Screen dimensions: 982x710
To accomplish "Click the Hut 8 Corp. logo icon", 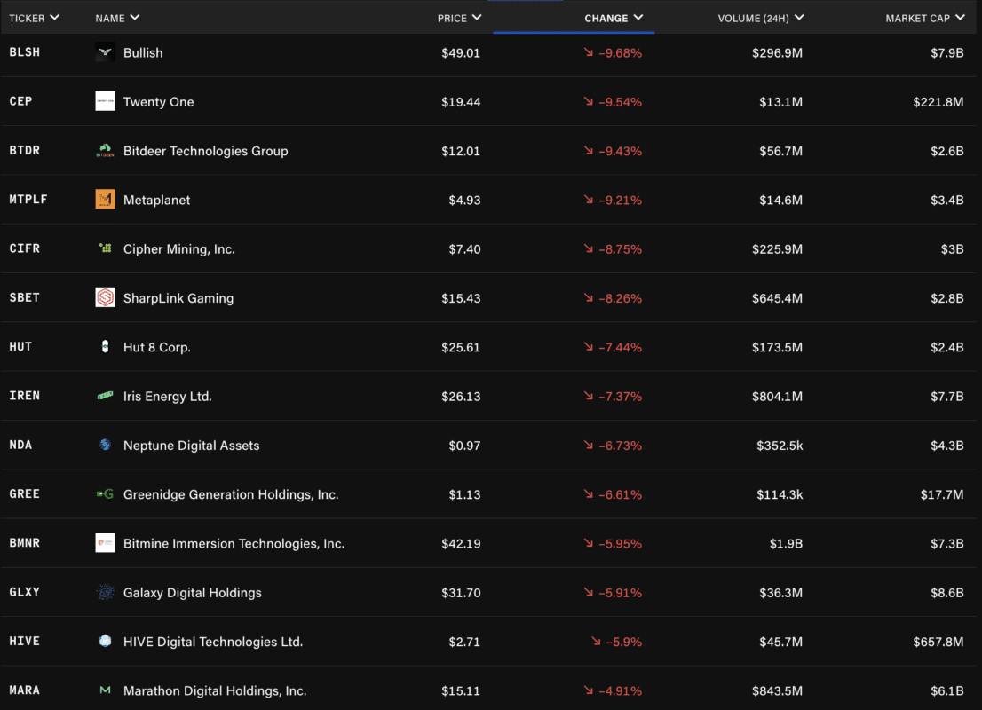I will pyautogui.click(x=105, y=346).
